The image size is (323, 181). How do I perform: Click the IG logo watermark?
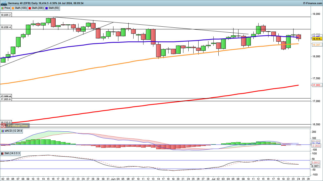(3, 126)
